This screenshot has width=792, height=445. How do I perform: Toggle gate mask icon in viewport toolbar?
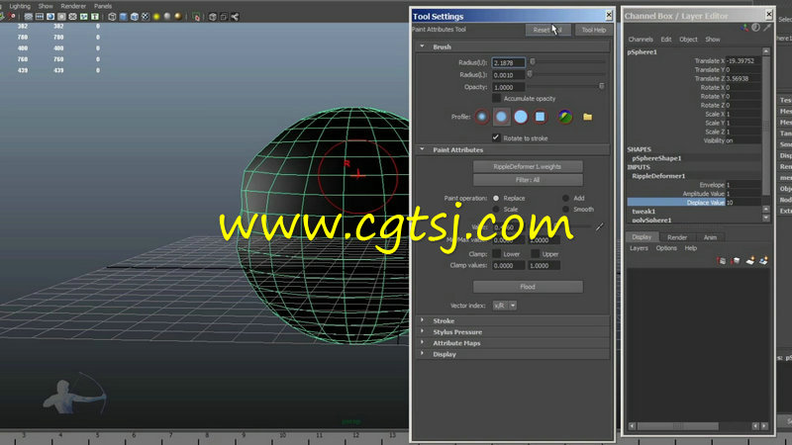pyautogui.click(x=61, y=17)
